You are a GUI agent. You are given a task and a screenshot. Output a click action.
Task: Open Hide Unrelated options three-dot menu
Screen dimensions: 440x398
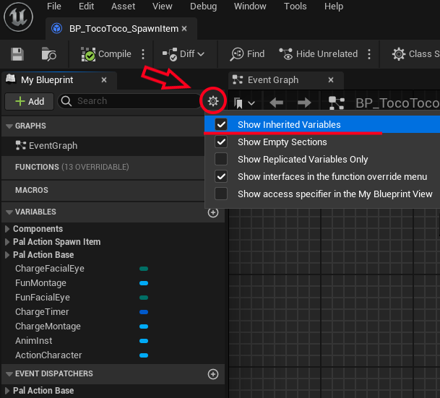coord(369,54)
